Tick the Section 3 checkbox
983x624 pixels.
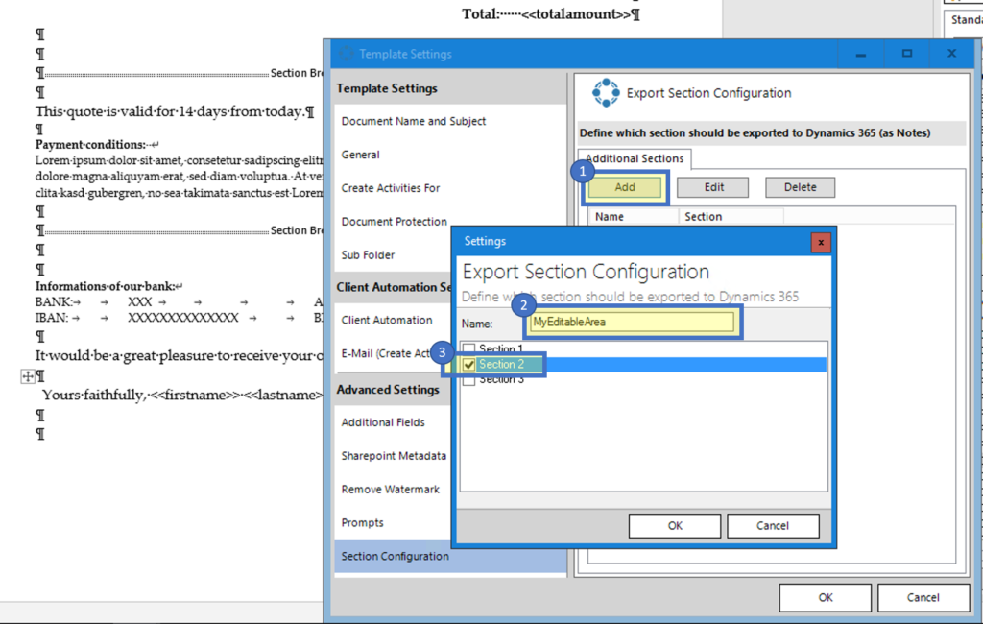(x=468, y=379)
